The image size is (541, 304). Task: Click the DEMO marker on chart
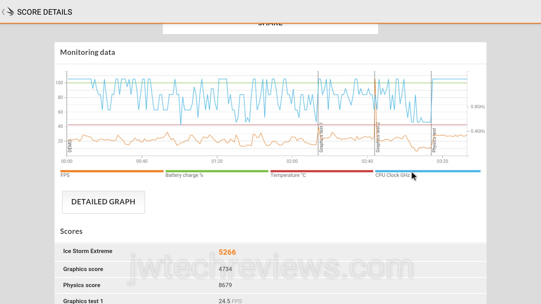click(70, 146)
